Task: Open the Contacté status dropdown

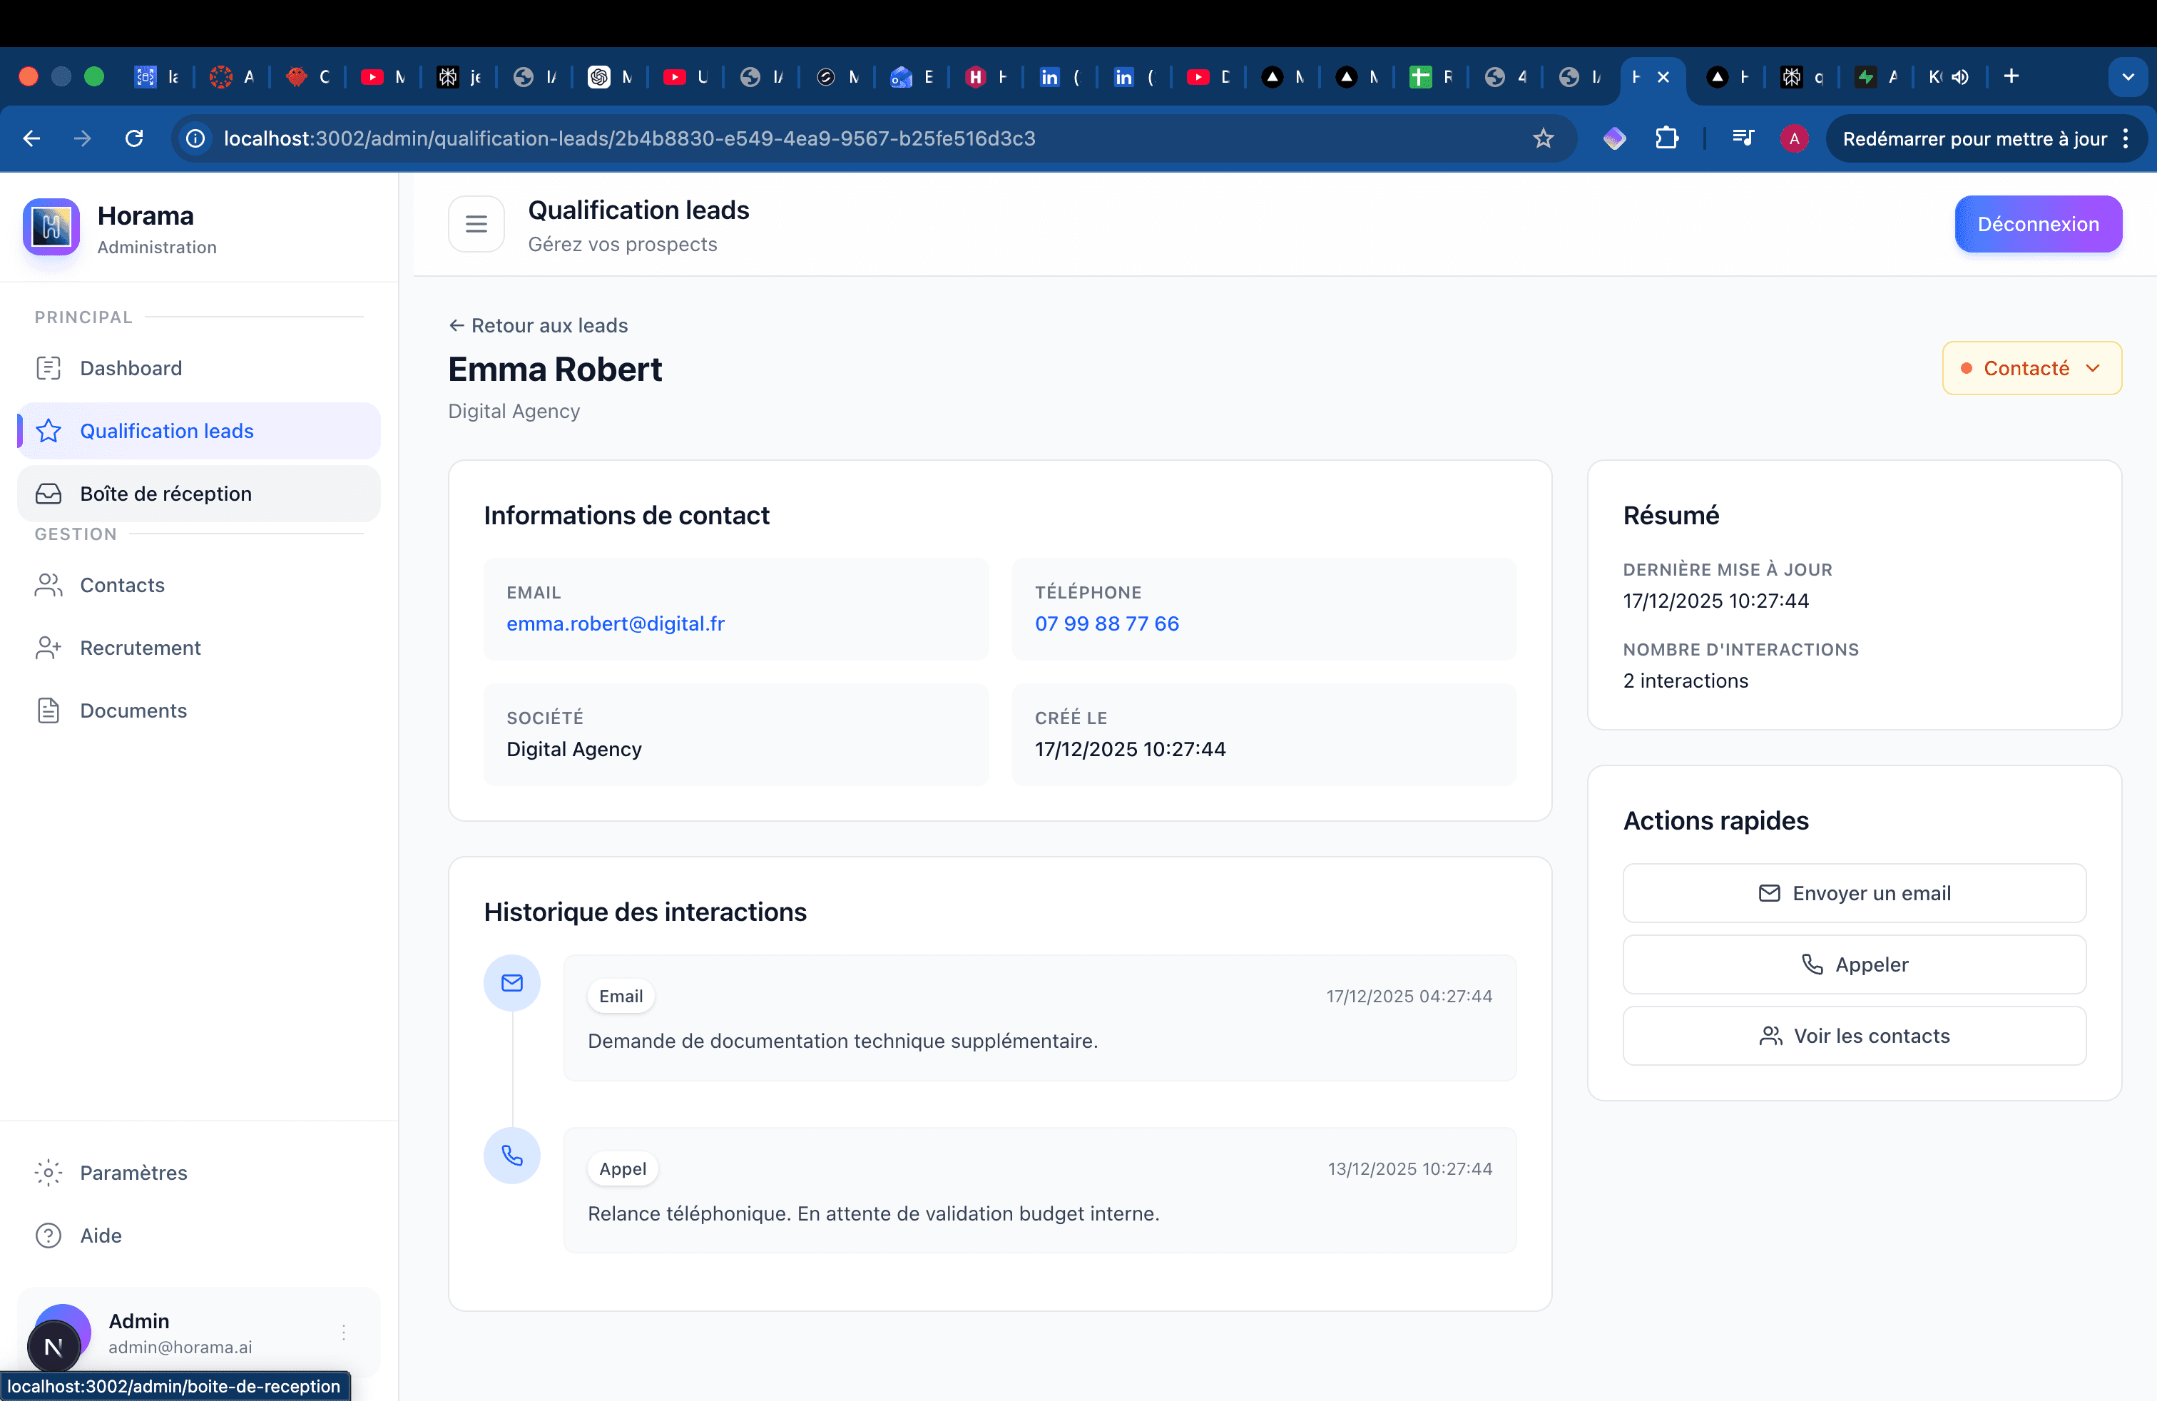Action: 2031,368
